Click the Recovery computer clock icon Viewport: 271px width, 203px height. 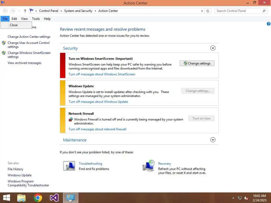149,166
